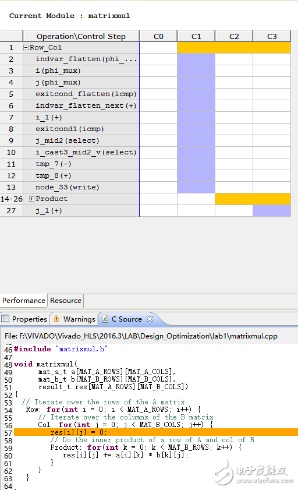The width and height of the screenshot is (298, 490).
Task: Switch to the Resource tab
Action: 66,301
